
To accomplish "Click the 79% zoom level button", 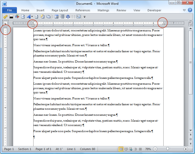I will [x=148, y=149].
